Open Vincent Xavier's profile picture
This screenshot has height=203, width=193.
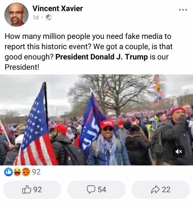16,15
